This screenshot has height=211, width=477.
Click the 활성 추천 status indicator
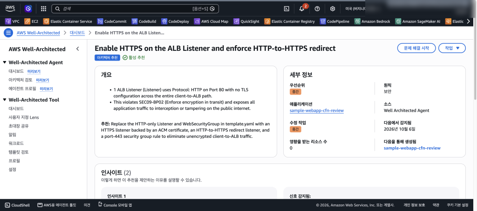click(x=134, y=57)
